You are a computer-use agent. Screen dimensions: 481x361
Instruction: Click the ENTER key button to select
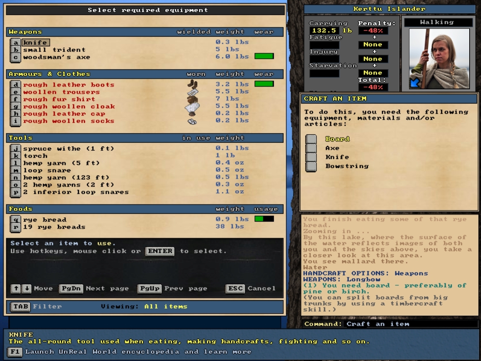coord(160,251)
